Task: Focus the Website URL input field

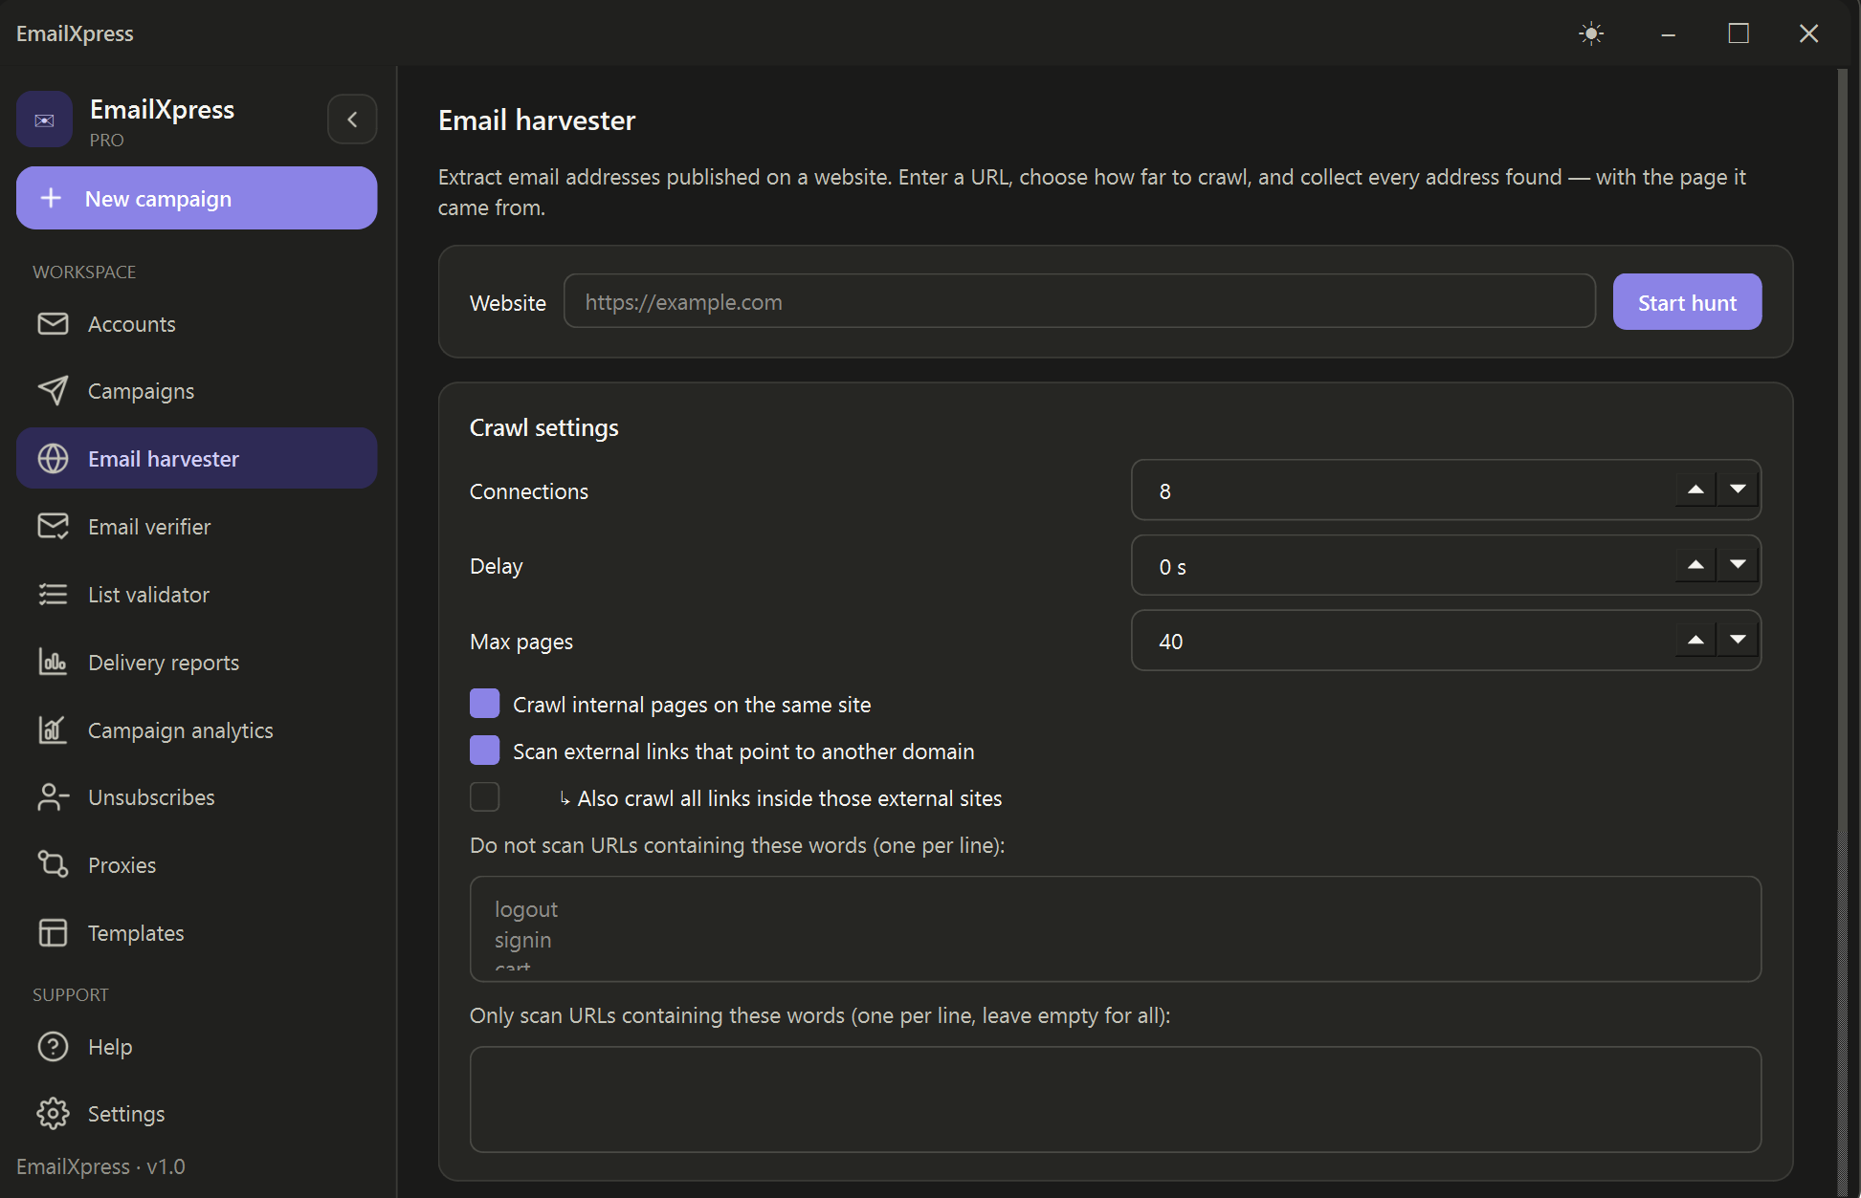Action: click(x=1079, y=302)
